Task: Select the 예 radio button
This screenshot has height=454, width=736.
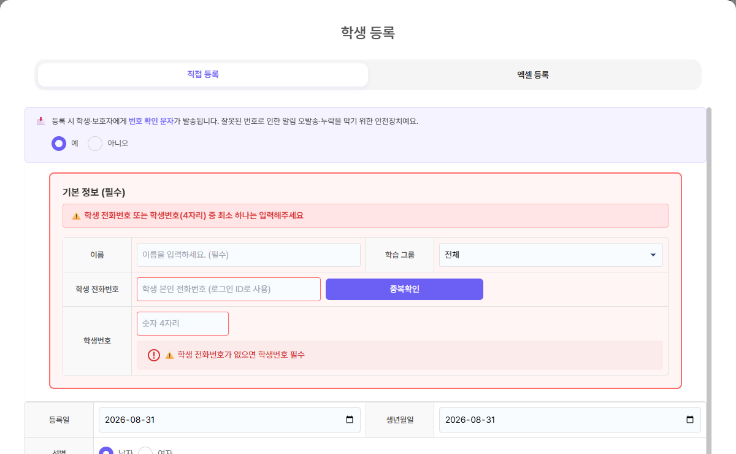Action: [59, 144]
